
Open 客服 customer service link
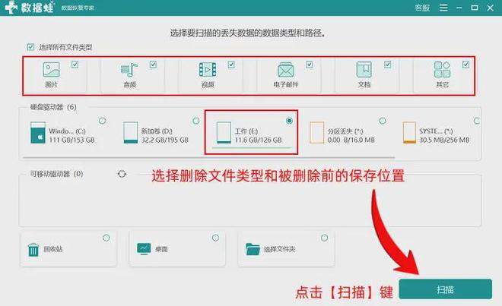click(422, 8)
